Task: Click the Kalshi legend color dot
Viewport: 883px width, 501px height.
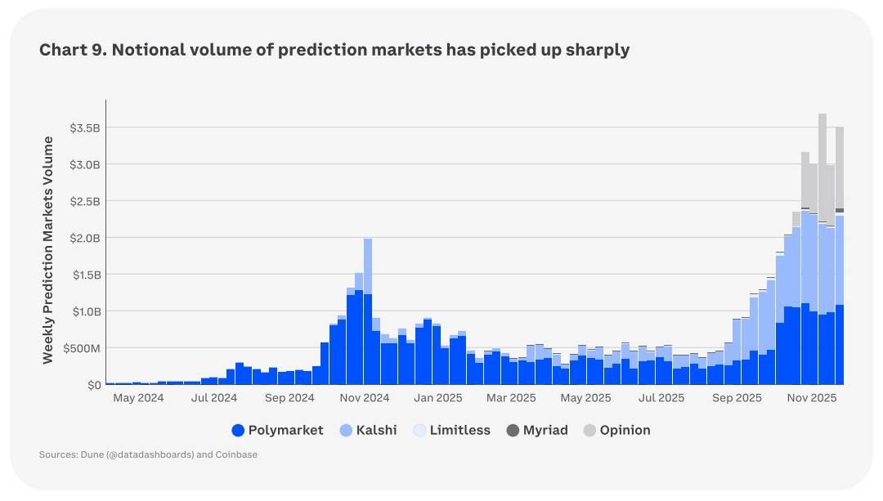Action: click(346, 431)
